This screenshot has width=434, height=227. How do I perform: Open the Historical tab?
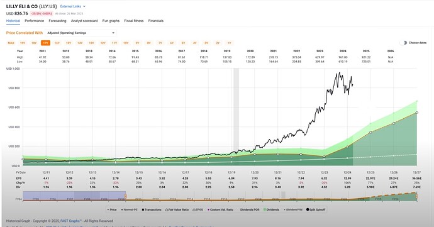pyautogui.click(x=13, y=21)
